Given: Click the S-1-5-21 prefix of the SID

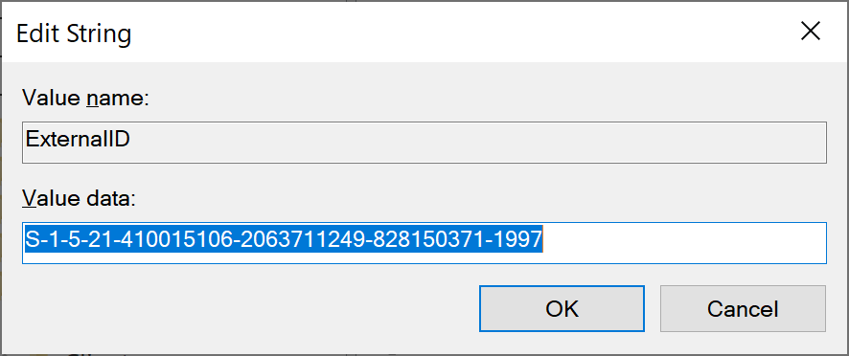Looking at the screenshot, I should click(x=68, y=238).
